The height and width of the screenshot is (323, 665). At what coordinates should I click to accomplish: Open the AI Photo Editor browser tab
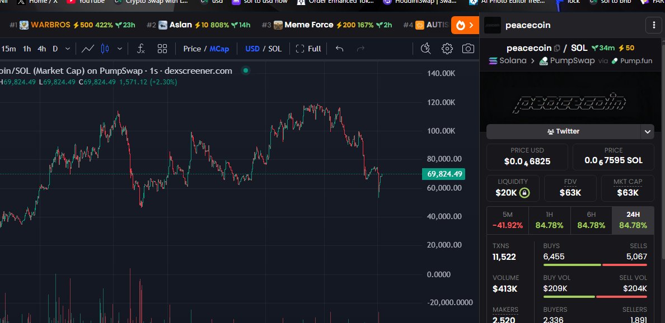[x=507, y=2]
